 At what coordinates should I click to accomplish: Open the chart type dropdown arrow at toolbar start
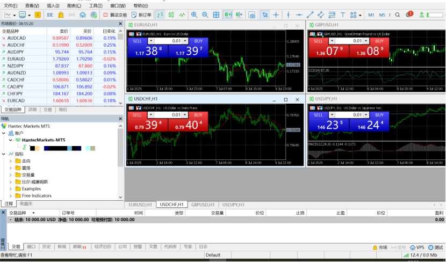click(14, 16)
